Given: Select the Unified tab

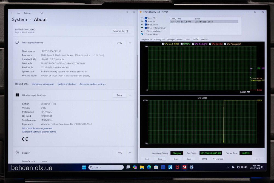Looking at the screenshot, I should point(196,39).
